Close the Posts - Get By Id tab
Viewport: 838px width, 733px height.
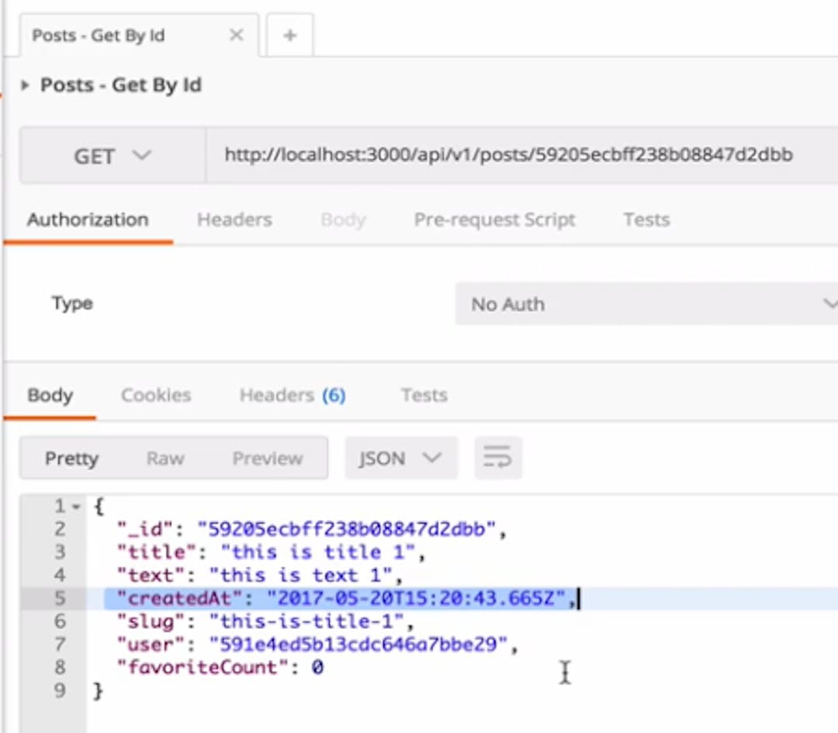237,36
